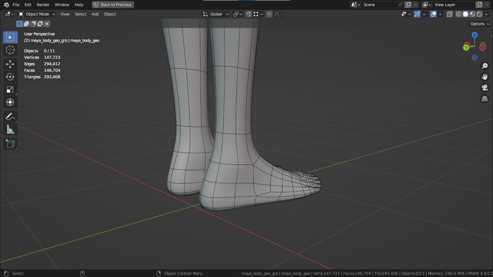Click the View Layer name field
Screen dimensions: 493x277
click(x=454, y=5)
